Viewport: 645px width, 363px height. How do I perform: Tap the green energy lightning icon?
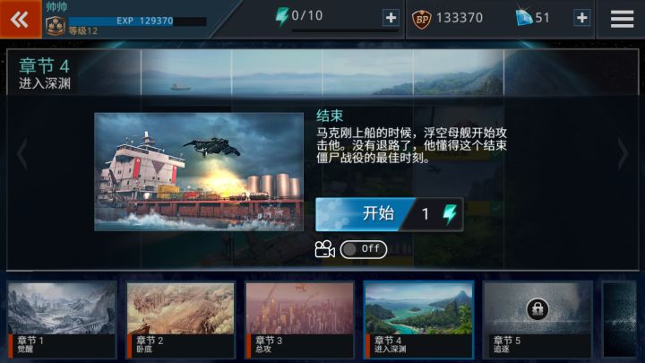coord(282,17)
